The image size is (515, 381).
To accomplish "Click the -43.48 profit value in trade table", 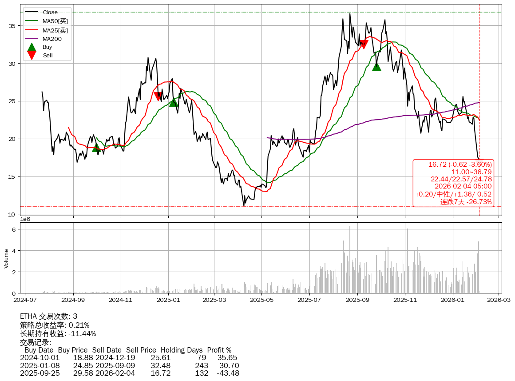I will click(228, 373).
